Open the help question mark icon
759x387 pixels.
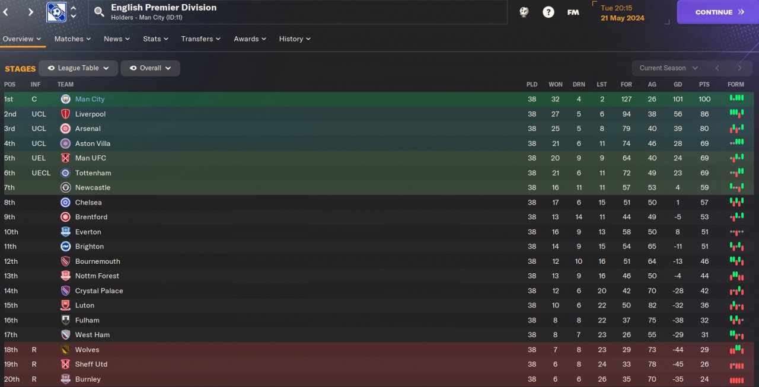pos(548,12)
